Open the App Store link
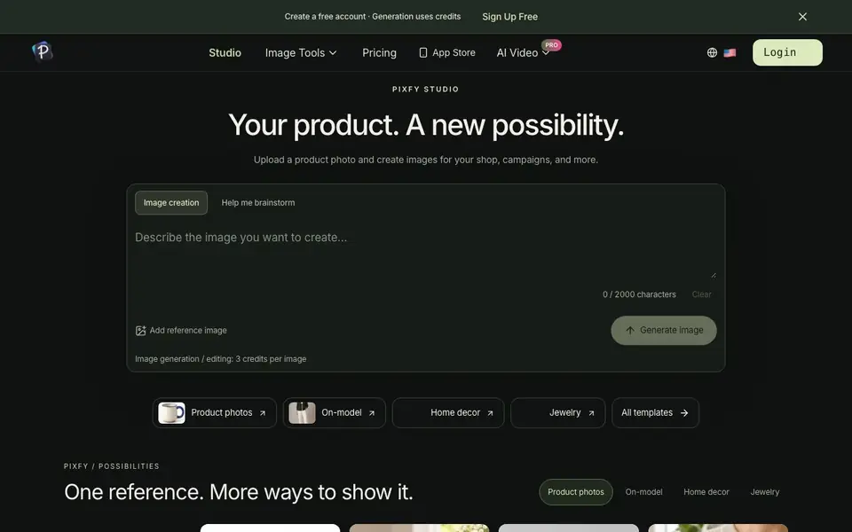 447,52
